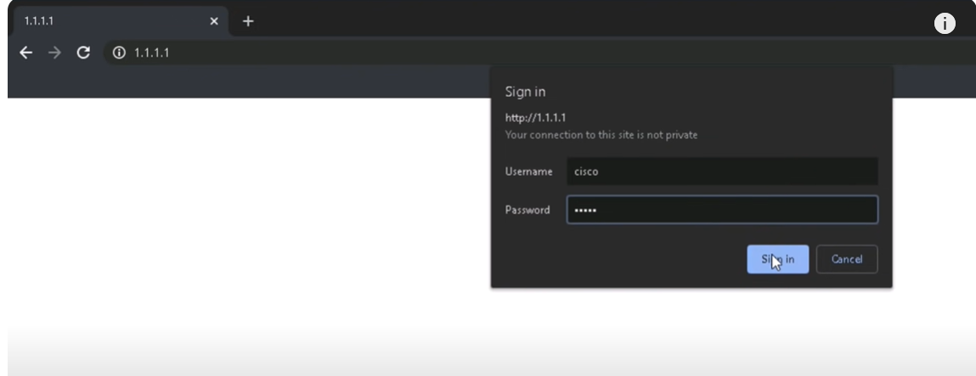
Task: Click into the Password input field
Action: pos(721,210)
